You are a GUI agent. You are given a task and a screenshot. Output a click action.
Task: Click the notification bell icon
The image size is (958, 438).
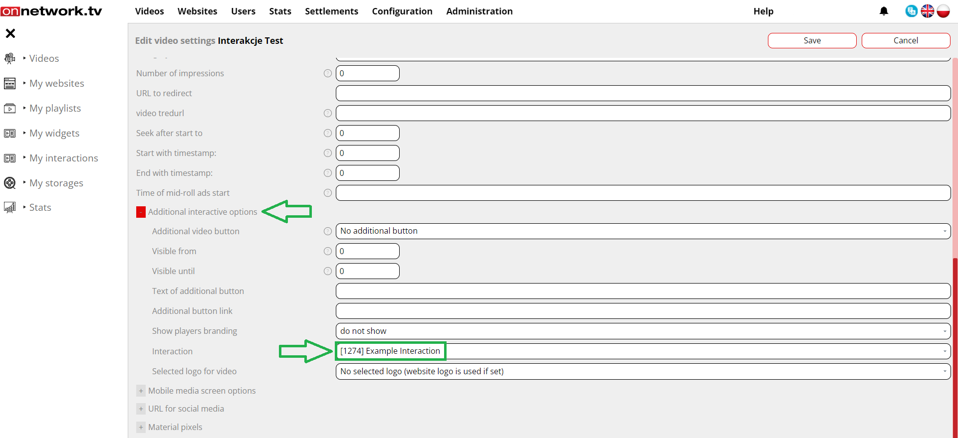coord(884,11)
